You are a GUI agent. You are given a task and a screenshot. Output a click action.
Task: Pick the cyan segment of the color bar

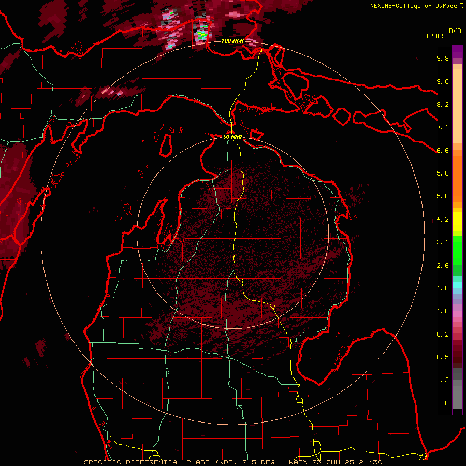pyautogui.click(x=457, y=285)
